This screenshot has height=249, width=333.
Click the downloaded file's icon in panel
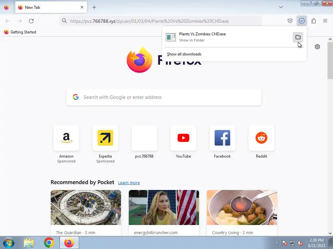point(171,37)
